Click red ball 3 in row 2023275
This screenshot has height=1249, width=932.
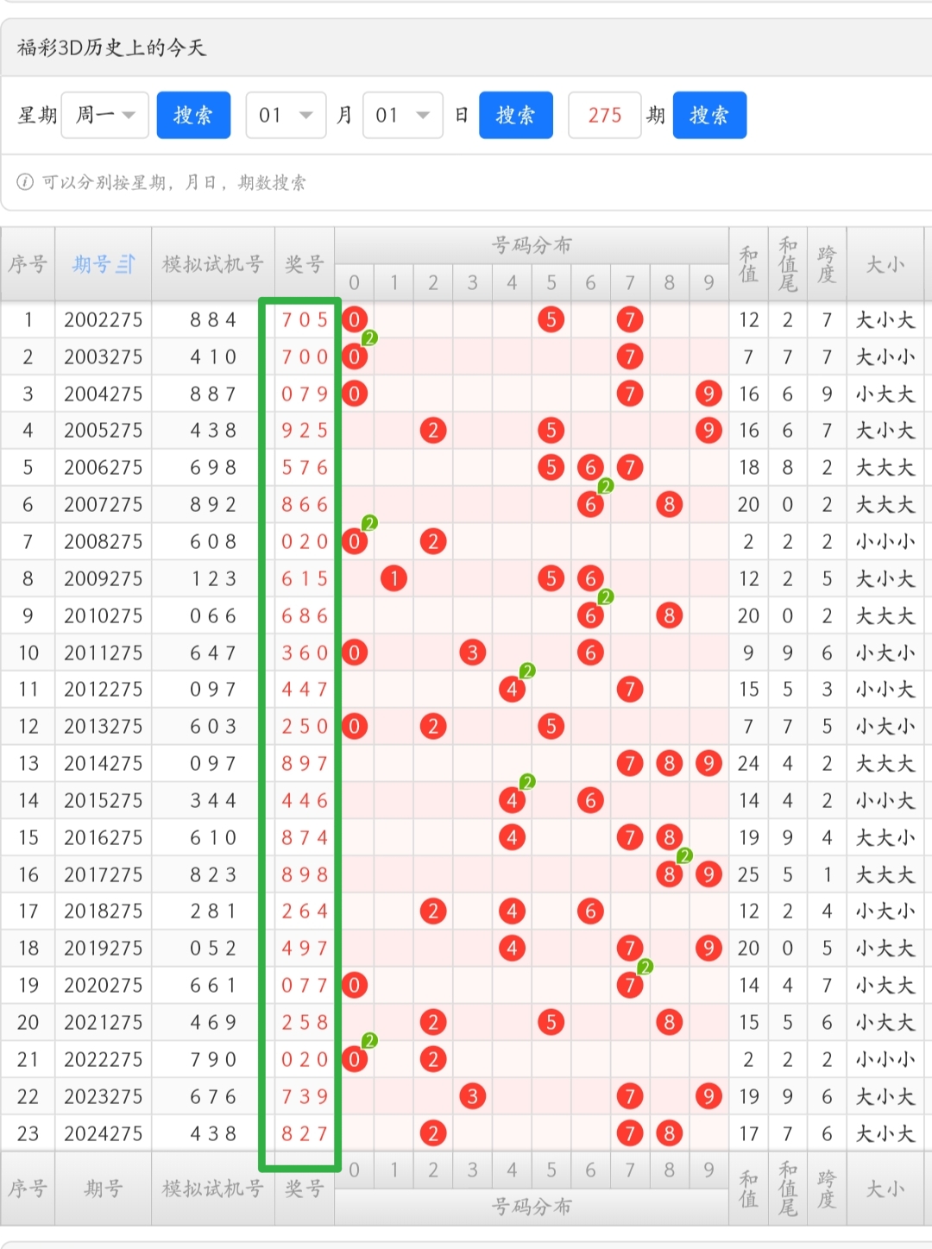tap(472, 1096)
